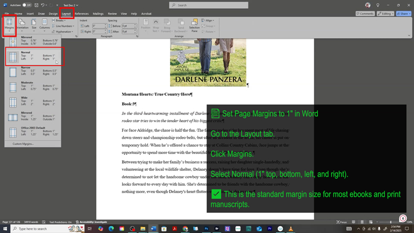Screen dimensions: 414x233
Task: Open the Test Doc 2 title dropdown
Action: pyautogui.click(x=71, y=5)
